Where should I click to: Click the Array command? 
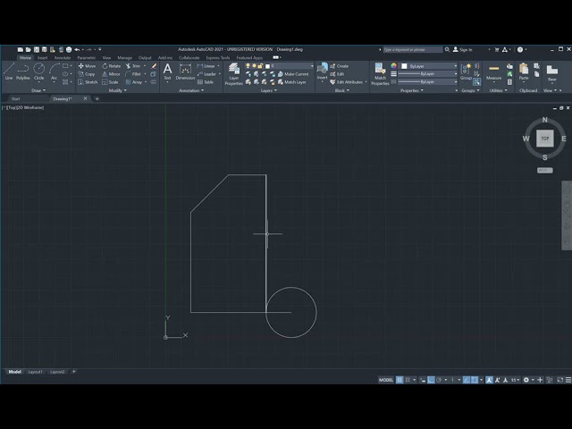point(133,82)
